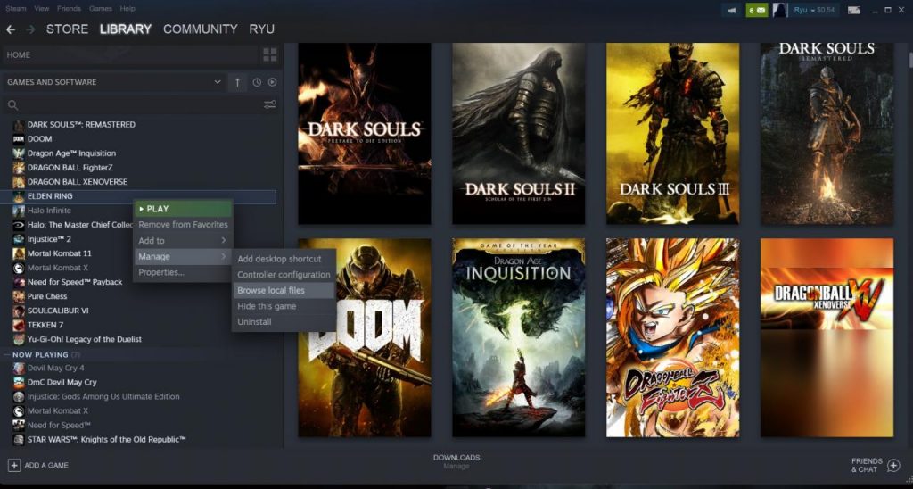The image size is (913, 489).
Task: Select Browse local files menu entry
Action: coord(271,290)
